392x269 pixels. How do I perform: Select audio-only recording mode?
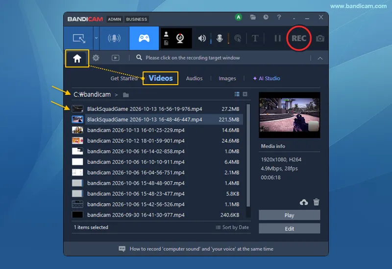[114, 38]
